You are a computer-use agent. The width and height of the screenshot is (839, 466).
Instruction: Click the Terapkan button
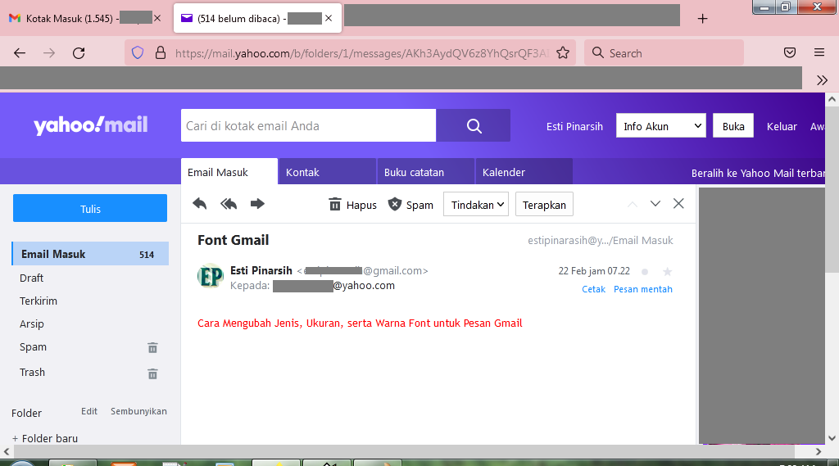click(544, 205)
